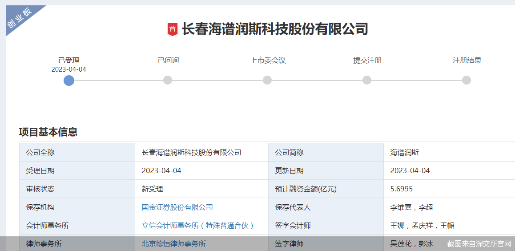Click the red 首 badge icon beside company title

(x=173, y=29)
